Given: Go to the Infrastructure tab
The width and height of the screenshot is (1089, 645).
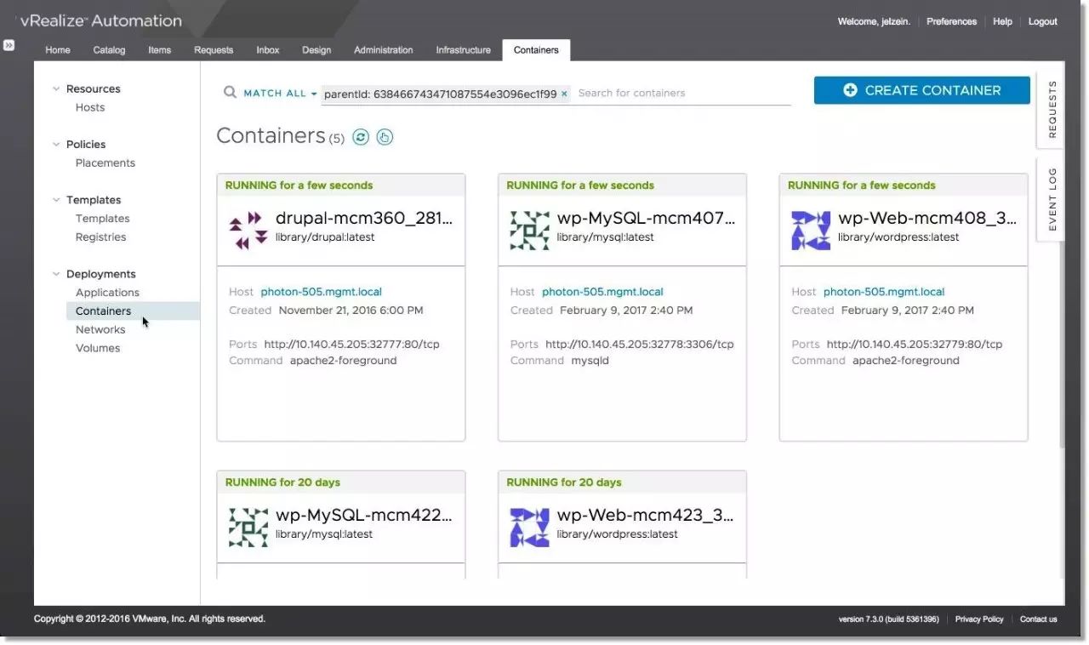Looking at the screenshot, I should click(x=464, y=50).
